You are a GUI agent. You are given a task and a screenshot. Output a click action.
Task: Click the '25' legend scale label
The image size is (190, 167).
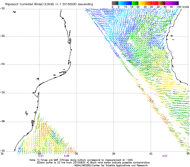click(145, 7)
